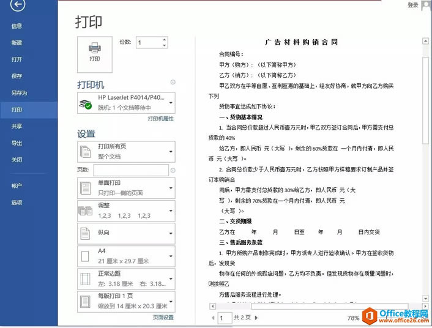The image size is (432, 328).
Task: Click the info icon next to 页数 field
Action: coord(173,170)
